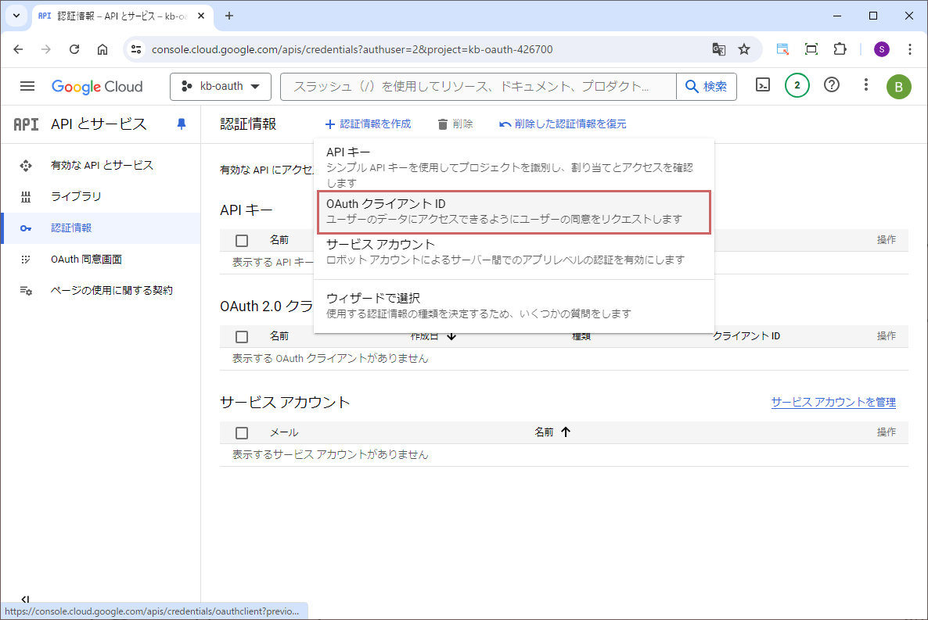Check the select-all box in サービス アカウント table

(242, 432)
